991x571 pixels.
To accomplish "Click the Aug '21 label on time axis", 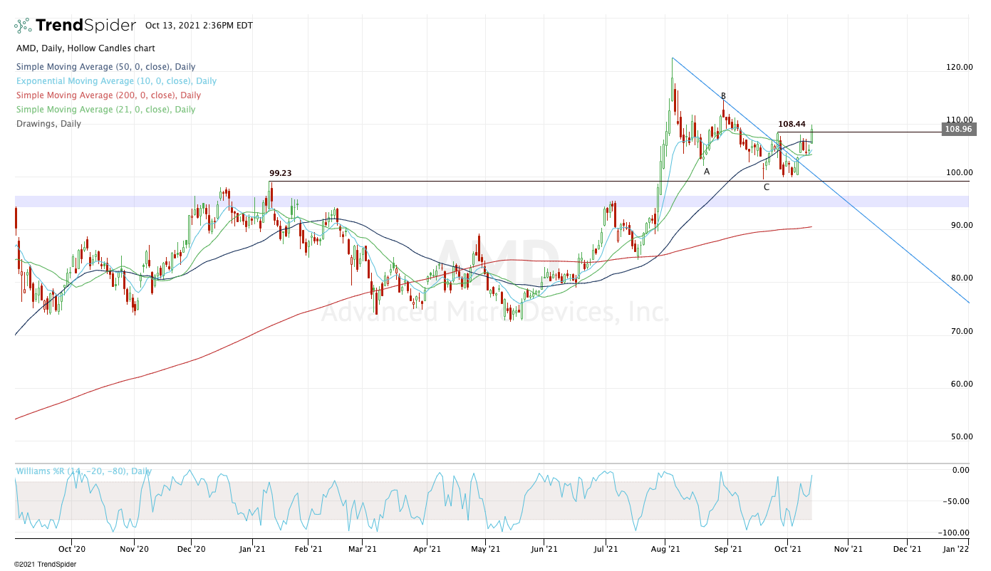I will tap(665, 549).
